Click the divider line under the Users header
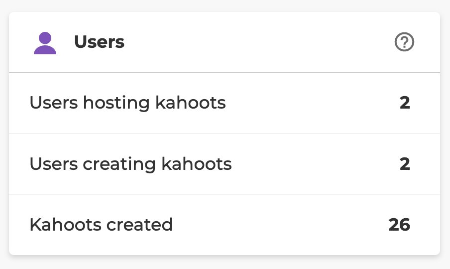Image resolution: width=450 pixels, height=269 pixels. click(x=224, y=73)
